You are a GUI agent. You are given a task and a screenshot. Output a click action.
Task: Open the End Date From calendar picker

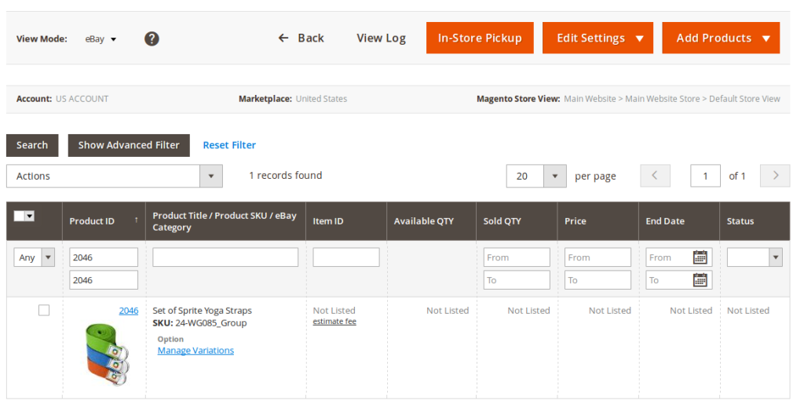(x=700, y=257)
